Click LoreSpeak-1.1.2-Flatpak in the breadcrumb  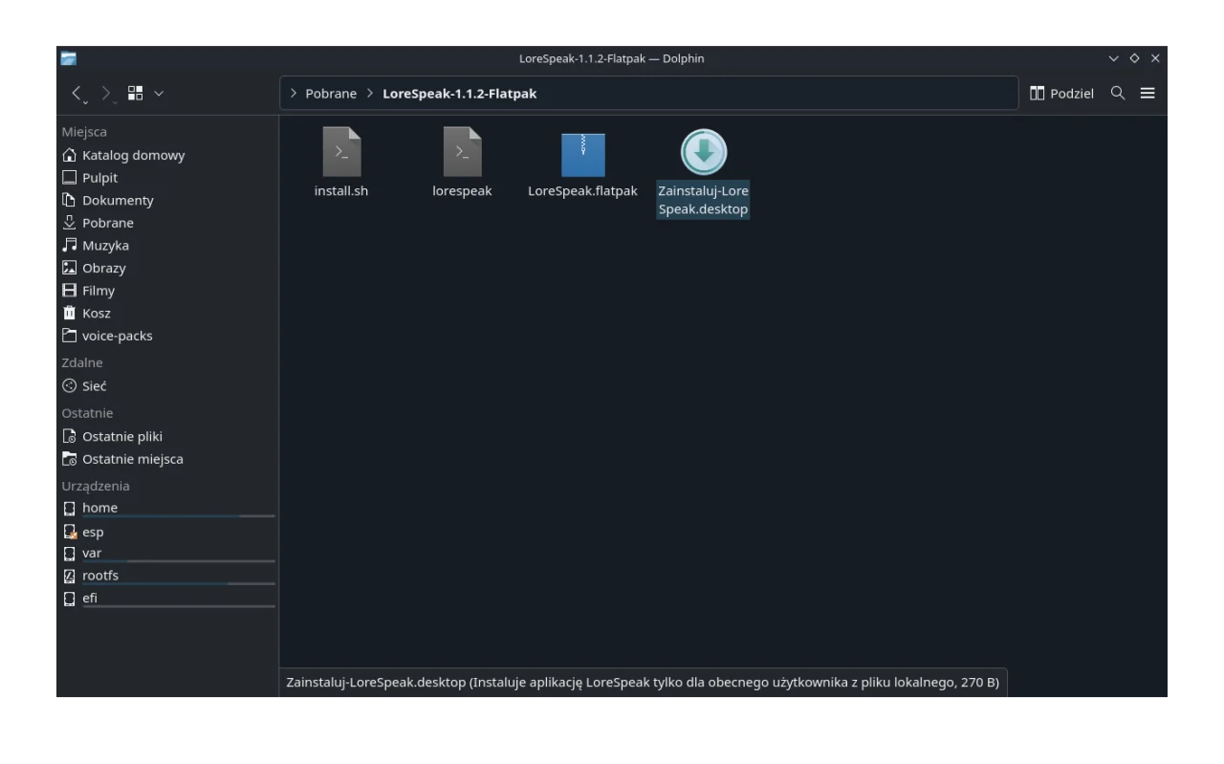(459, 94)
